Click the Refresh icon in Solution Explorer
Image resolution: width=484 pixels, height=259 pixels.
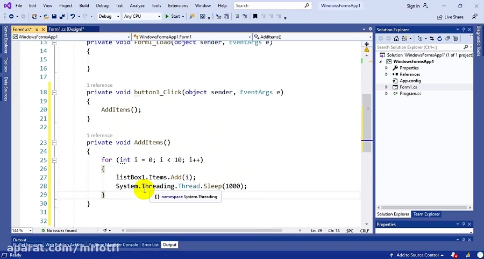(x=439, y=39)
